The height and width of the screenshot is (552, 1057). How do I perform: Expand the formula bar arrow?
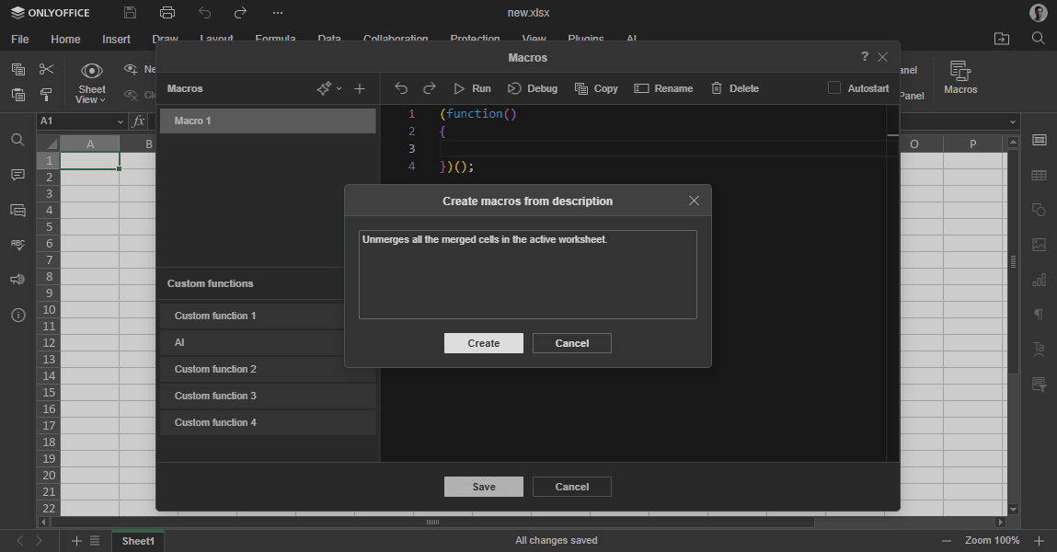click(1013, 122)
